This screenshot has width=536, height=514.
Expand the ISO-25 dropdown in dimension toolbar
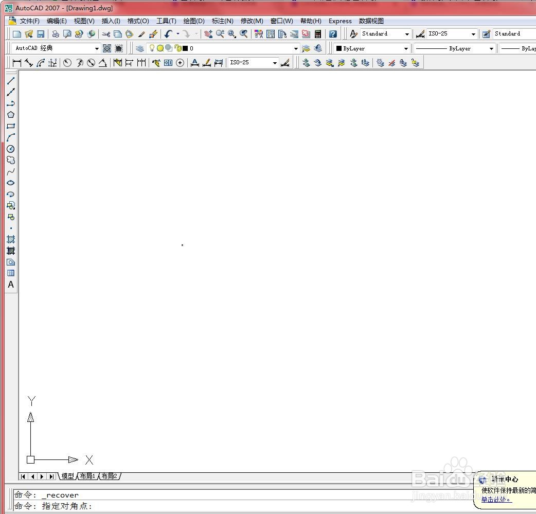tap(275, 63)
